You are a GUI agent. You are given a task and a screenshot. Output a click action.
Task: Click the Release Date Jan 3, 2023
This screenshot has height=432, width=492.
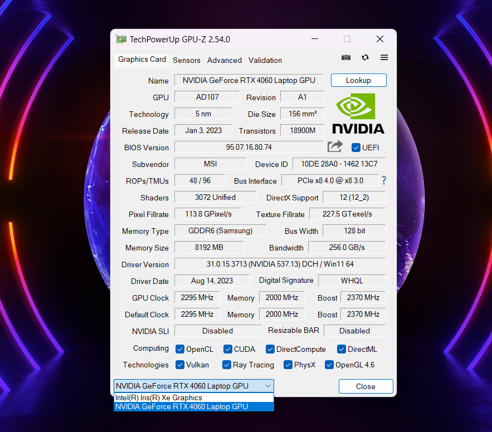pos(203,130)
